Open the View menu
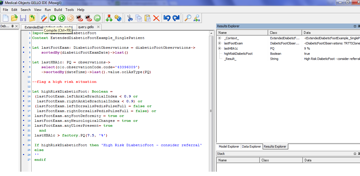 click(38, 10)
